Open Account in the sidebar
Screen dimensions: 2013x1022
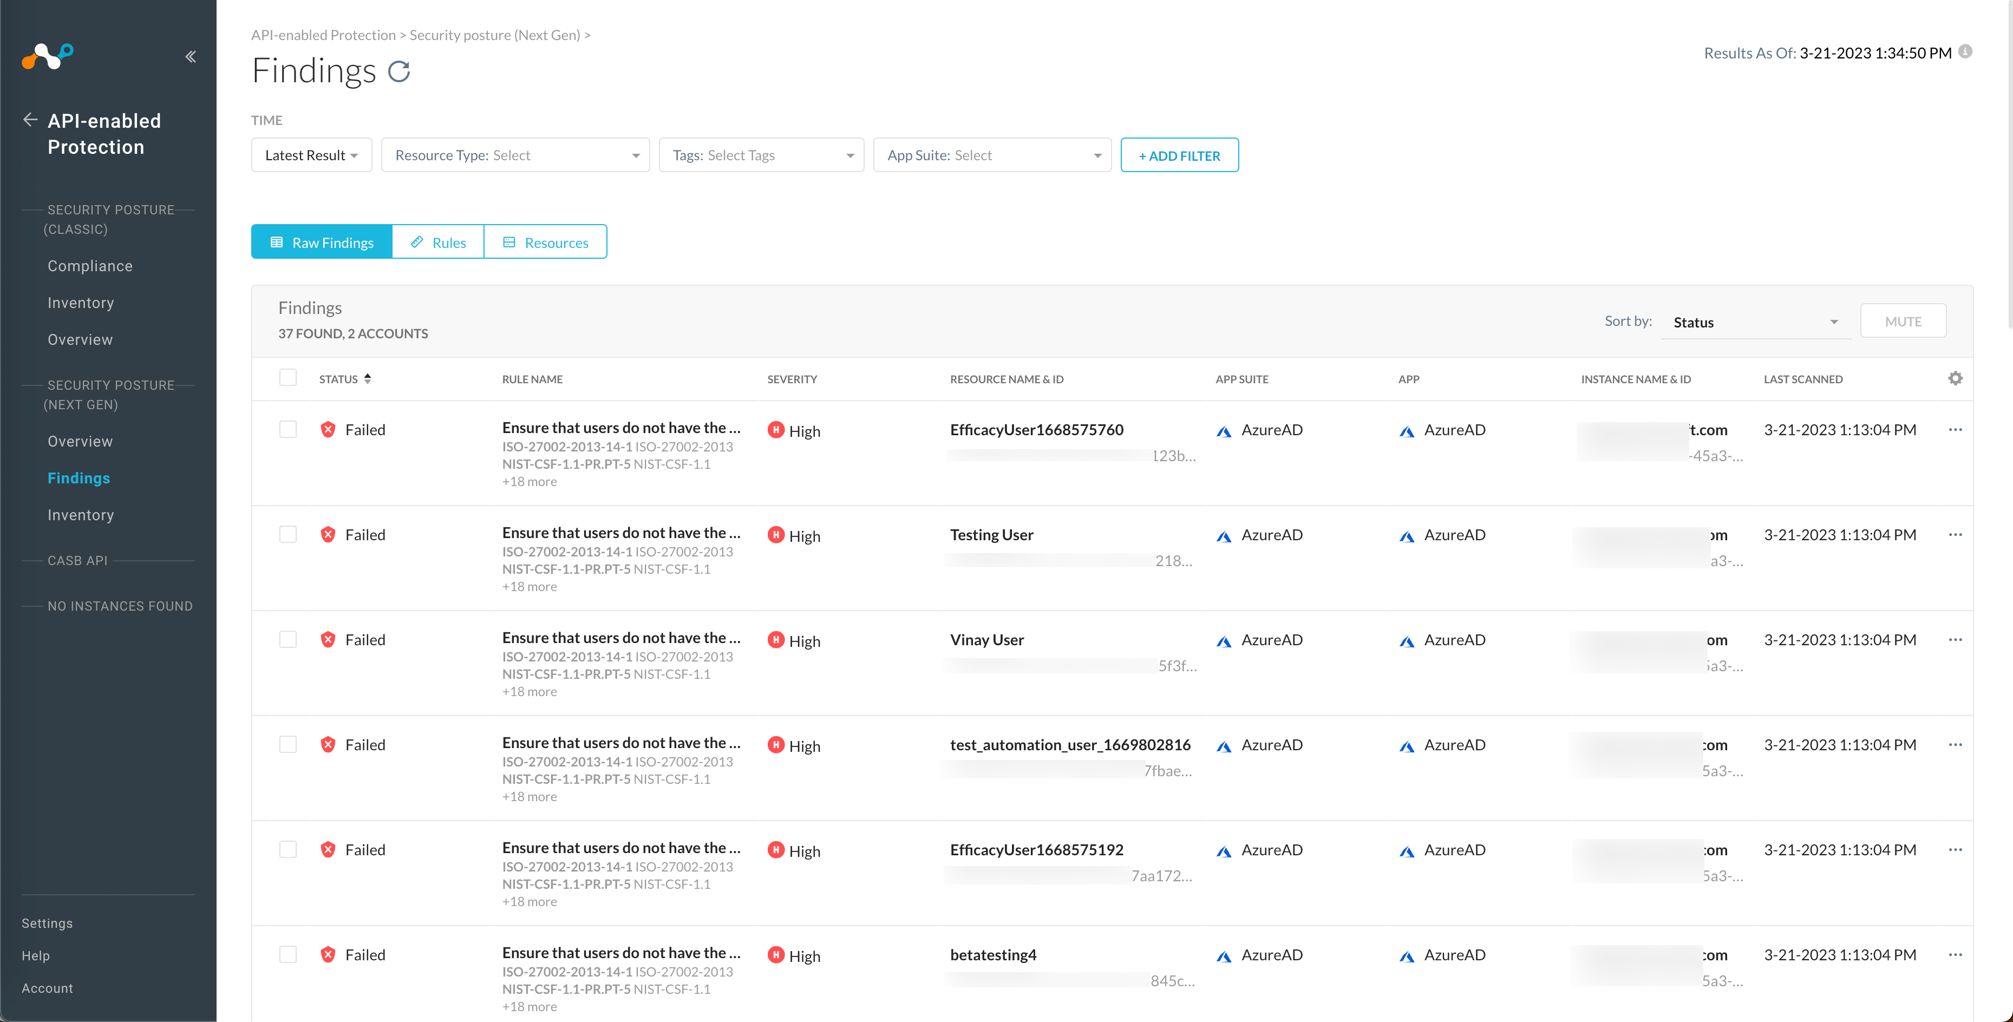[x=47, y=987]
